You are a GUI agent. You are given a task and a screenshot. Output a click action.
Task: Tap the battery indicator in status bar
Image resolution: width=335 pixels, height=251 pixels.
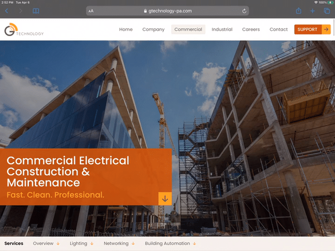coord(331,3)
